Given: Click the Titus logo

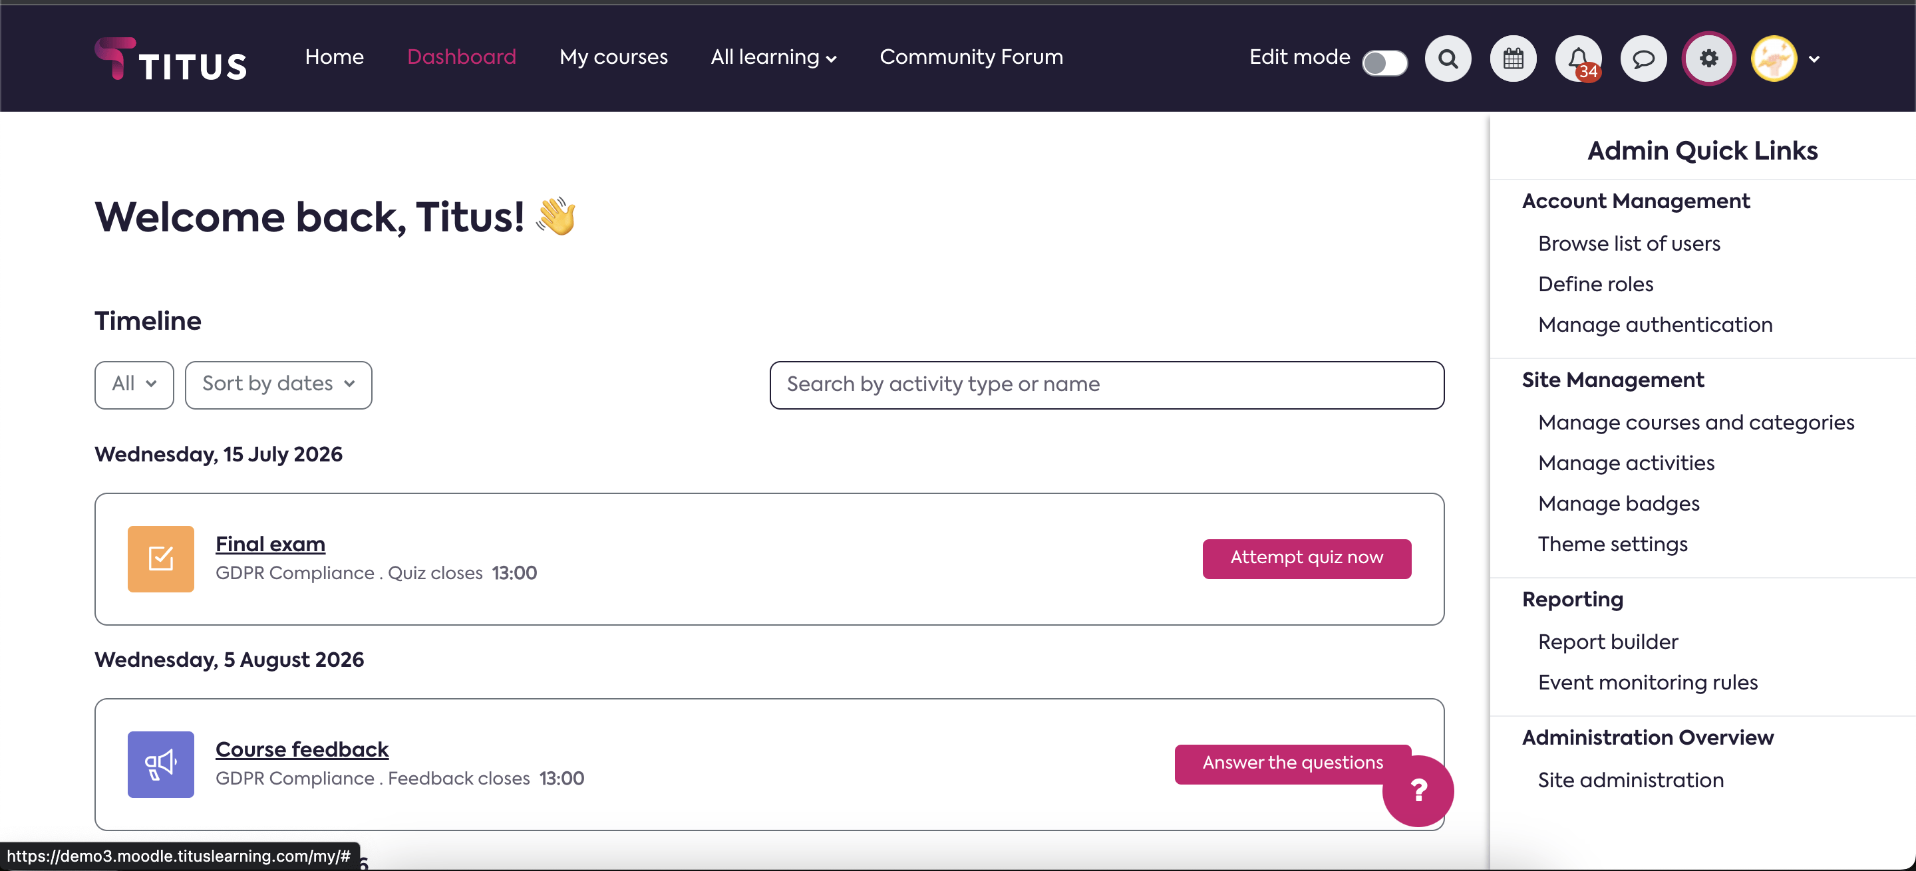Looking at the screenshot, I should point(170,59).
